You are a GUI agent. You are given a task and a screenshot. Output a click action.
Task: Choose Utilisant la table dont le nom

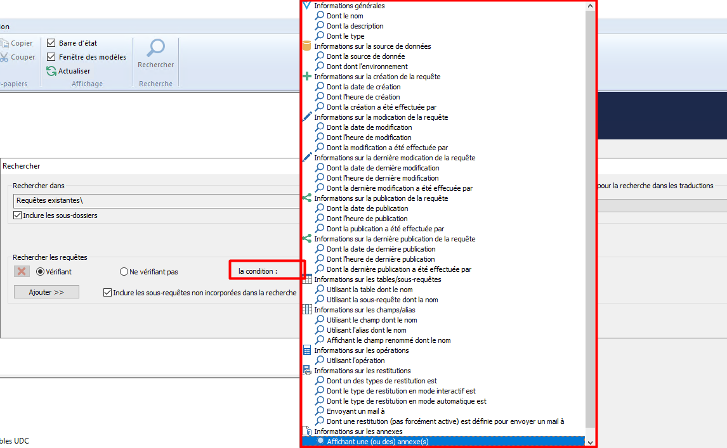tap(369, 290)
